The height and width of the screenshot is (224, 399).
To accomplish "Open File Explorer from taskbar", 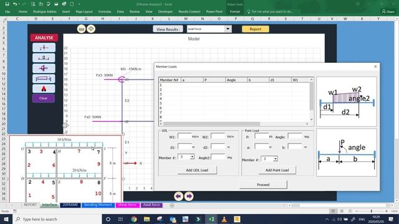I will click(x=147, y=219).
